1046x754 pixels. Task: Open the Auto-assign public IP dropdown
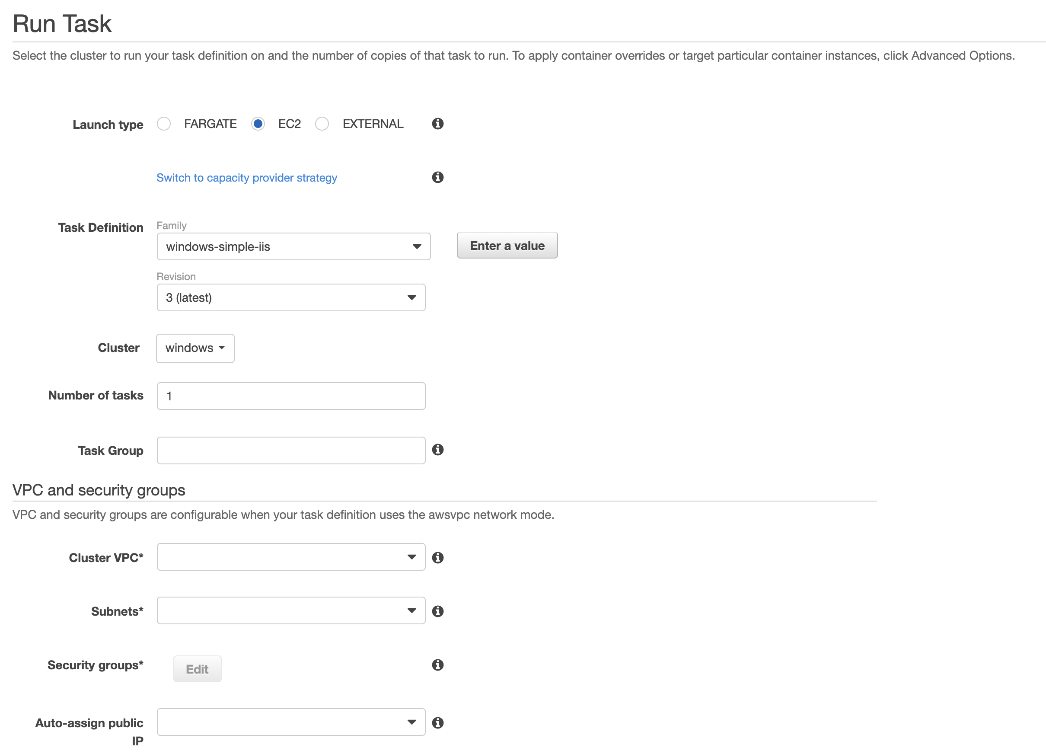290,722
